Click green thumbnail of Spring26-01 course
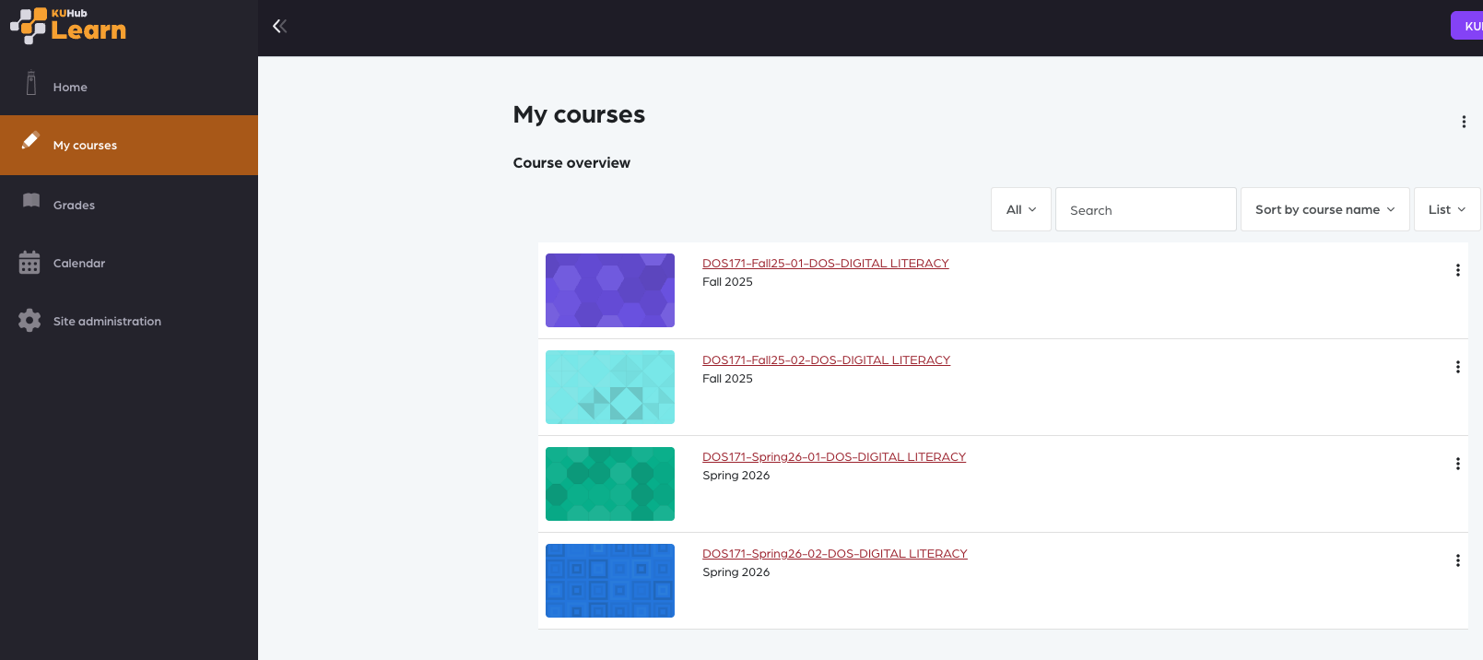Viewport: 1483px width, 660px height. coord(610,484)
